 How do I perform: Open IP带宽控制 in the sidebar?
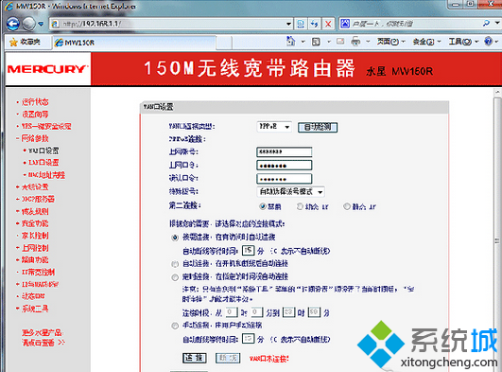[x=38, y=273]
